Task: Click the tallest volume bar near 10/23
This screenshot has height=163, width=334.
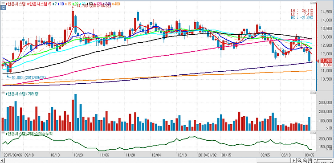Action: (75, 112)
